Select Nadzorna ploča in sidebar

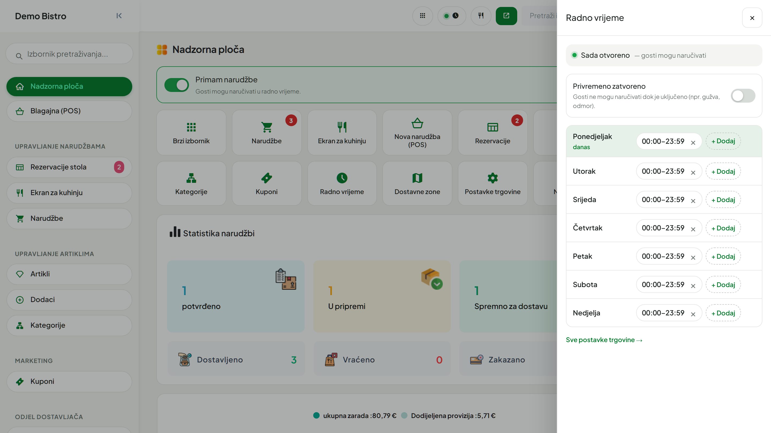(69, 87)
